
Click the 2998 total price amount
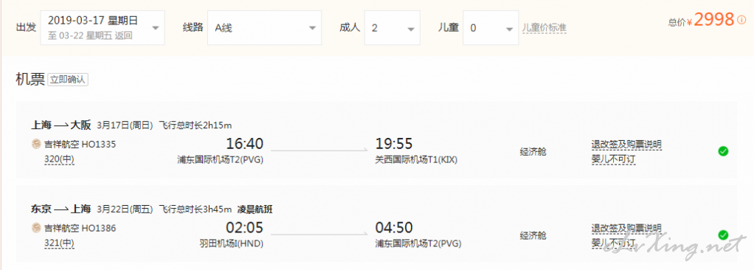[x=714, y=20]
